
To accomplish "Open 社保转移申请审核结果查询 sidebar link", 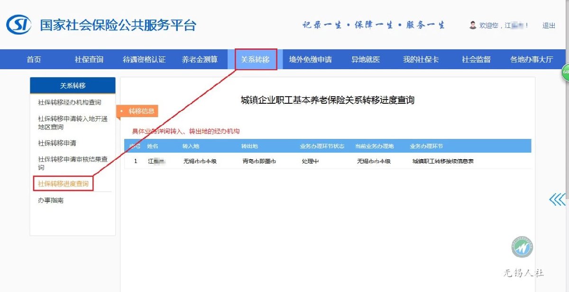I will pyautogui.click(x=73, y=164).
